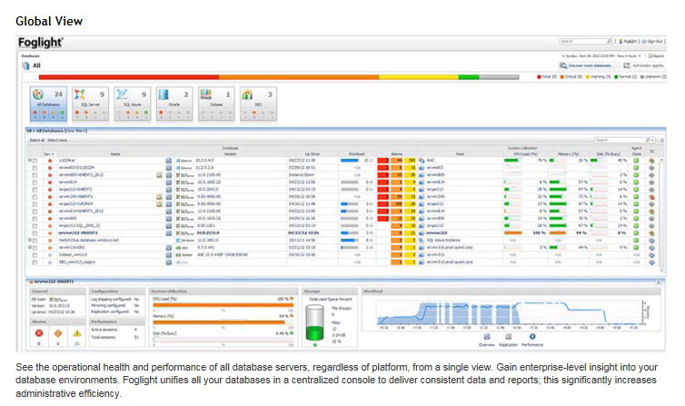Select the DB2 tile showing 3

258,104
